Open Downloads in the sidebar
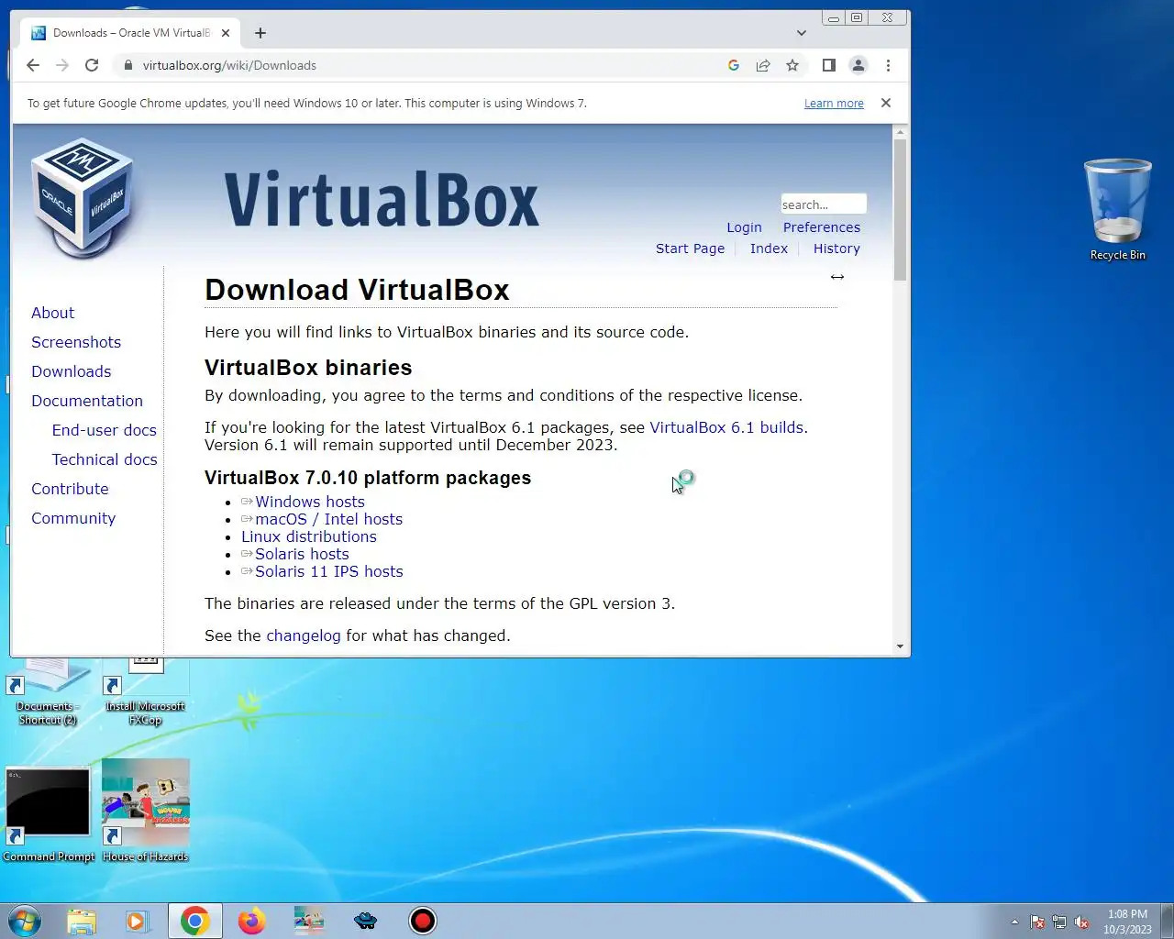Viewport: 1174px width, 939px height. [x=72, y=371]
